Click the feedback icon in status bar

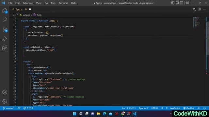coord(199,108)
